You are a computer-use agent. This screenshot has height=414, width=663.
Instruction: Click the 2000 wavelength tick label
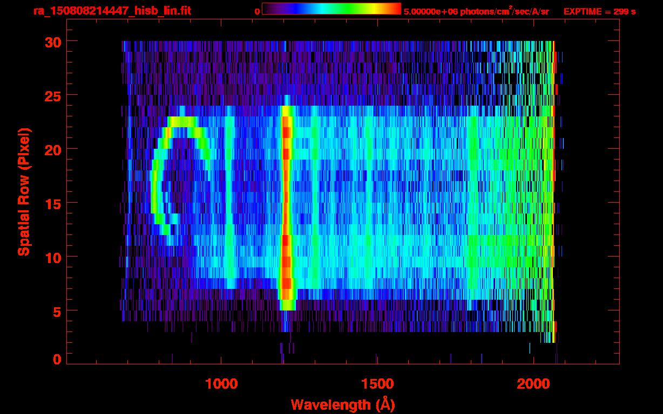pos(533,384)
